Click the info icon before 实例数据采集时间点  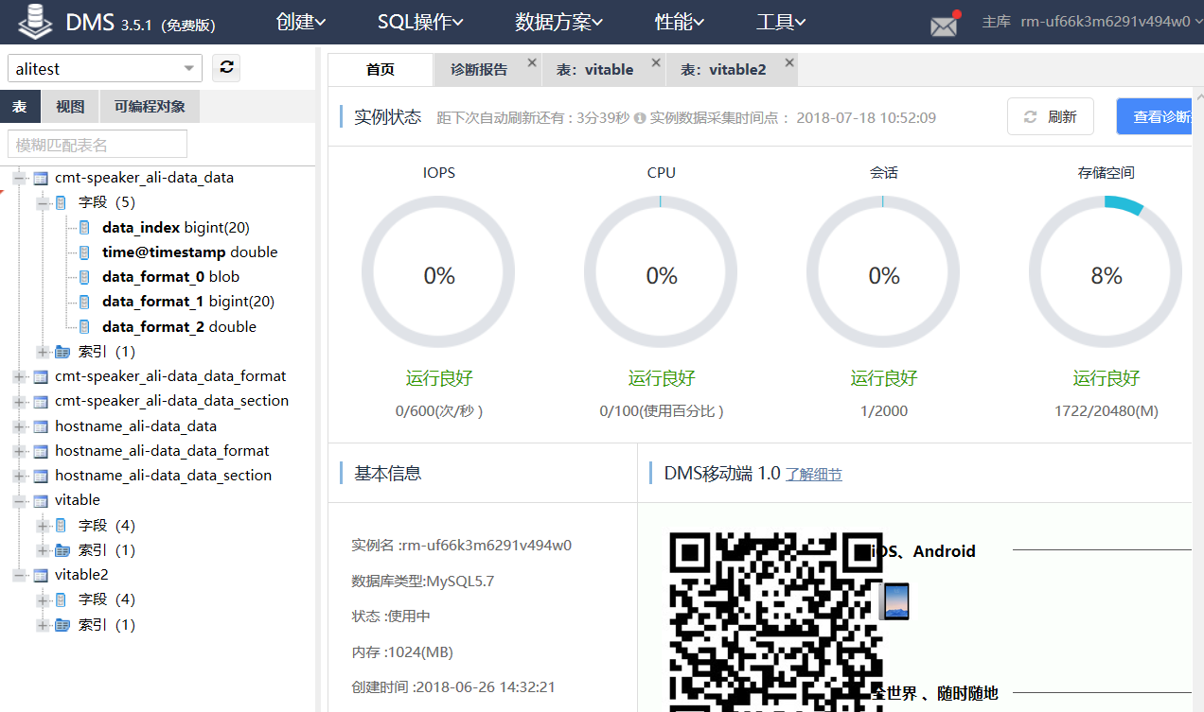tap(640, 118)
